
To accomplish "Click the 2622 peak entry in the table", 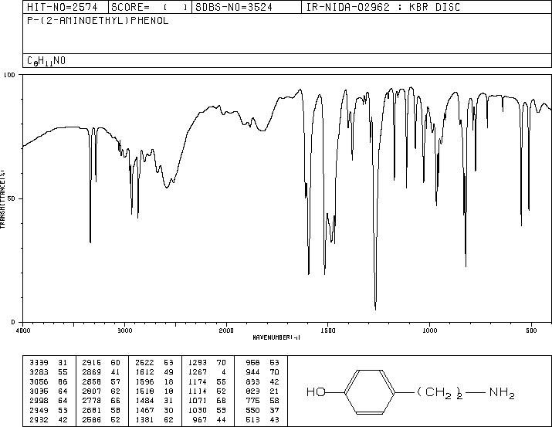I will click(x=154, y=363).
